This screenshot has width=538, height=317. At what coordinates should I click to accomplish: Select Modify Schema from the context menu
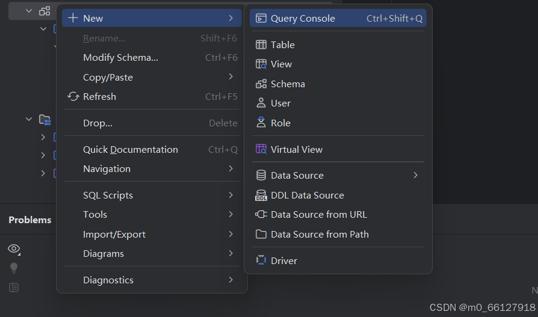coord(120,58)
